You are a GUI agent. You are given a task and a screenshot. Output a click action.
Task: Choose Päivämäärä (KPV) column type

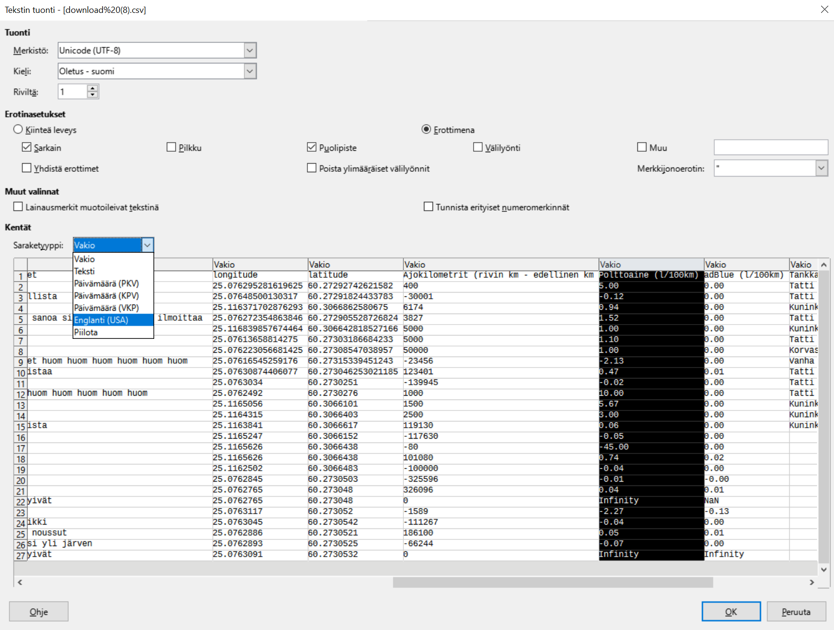pos(113,295)
